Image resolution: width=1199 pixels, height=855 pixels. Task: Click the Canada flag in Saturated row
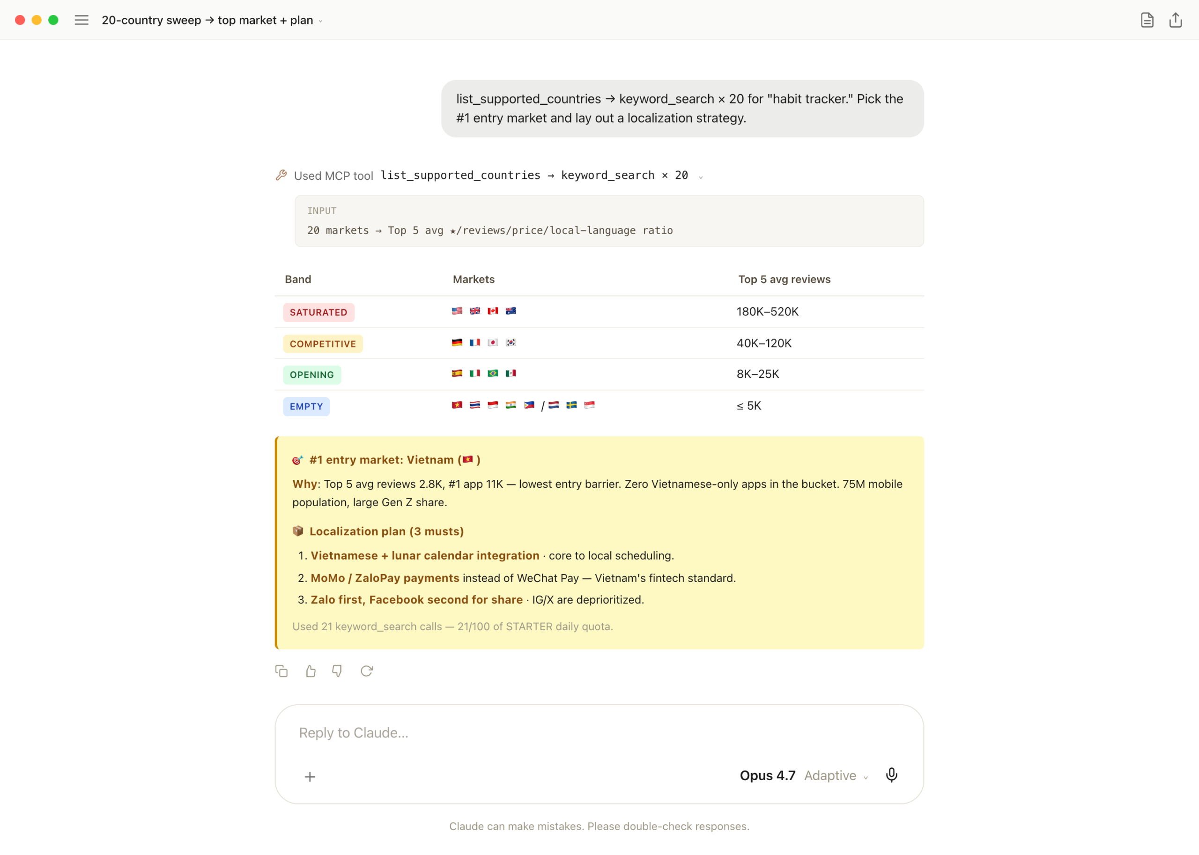pos(492,310)
